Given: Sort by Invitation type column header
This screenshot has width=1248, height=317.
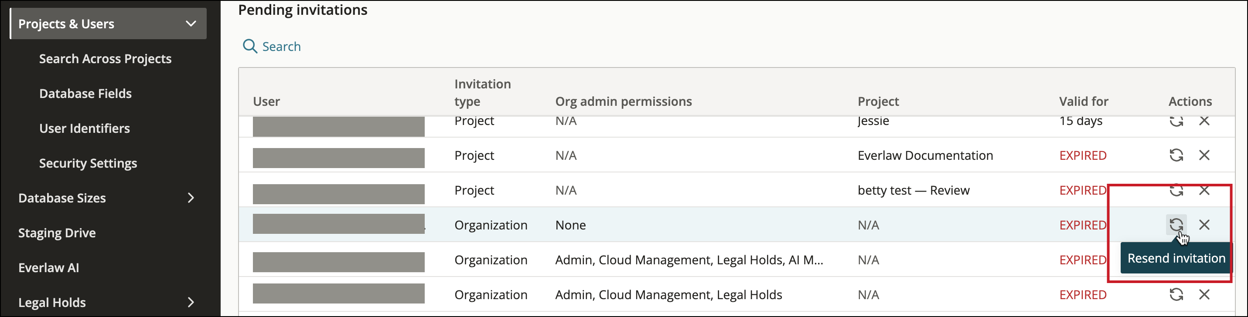Looking at the screenshot, I should coord(483,92).
